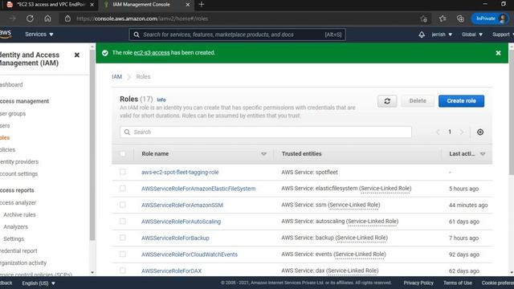
Task: Click the roles Search input field
Action: [x=266, y=132]
